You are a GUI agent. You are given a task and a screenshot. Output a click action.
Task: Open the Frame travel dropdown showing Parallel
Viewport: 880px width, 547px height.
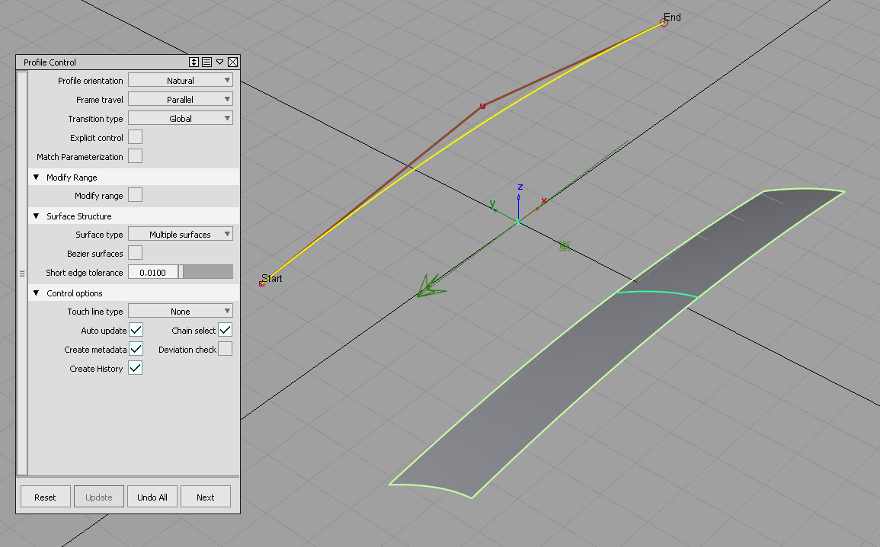[x=180, y=98]
